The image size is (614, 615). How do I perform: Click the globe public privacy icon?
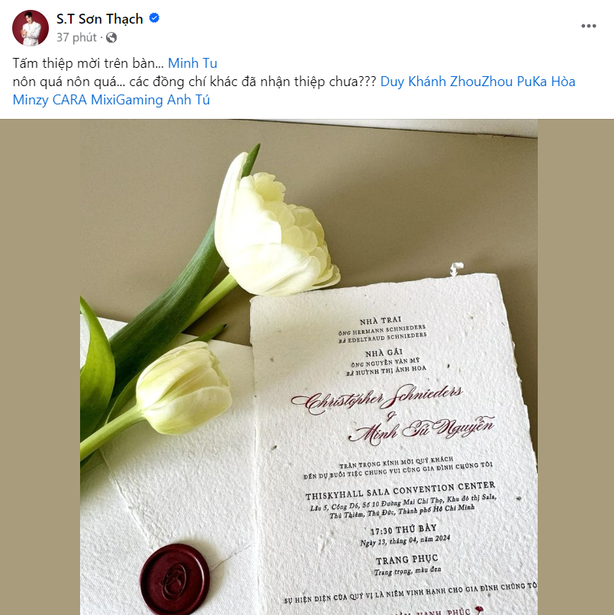[111, 37]
